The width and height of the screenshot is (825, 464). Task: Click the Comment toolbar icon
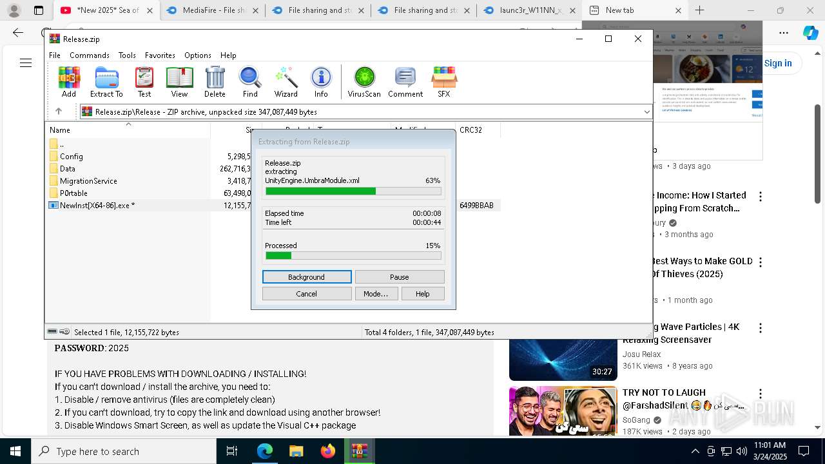[x=405, y=82]
